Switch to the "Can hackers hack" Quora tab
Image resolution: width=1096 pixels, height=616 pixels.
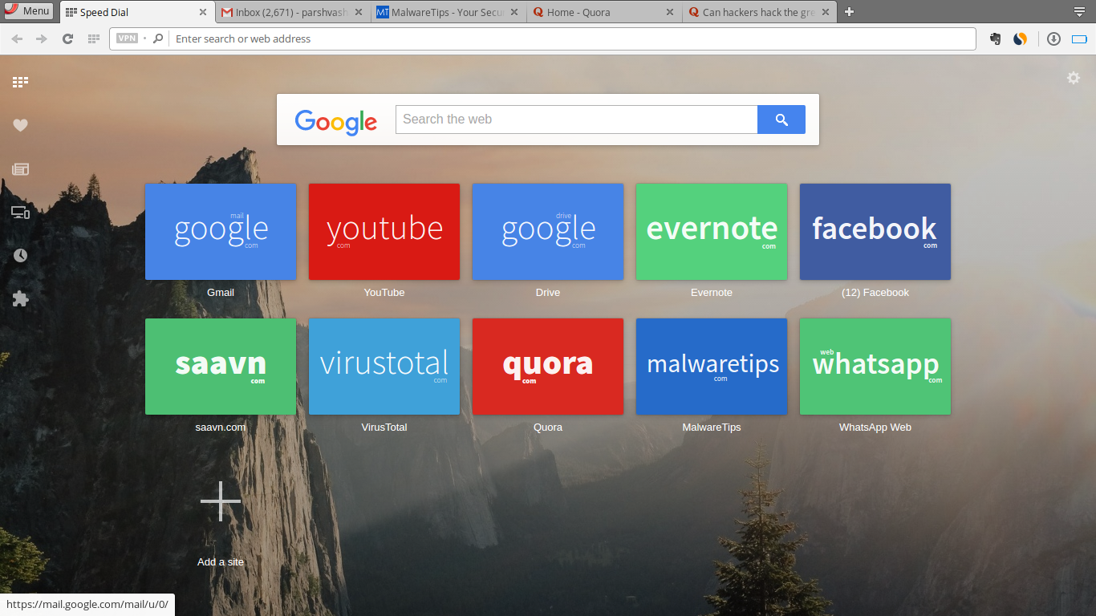coord(760,12)
